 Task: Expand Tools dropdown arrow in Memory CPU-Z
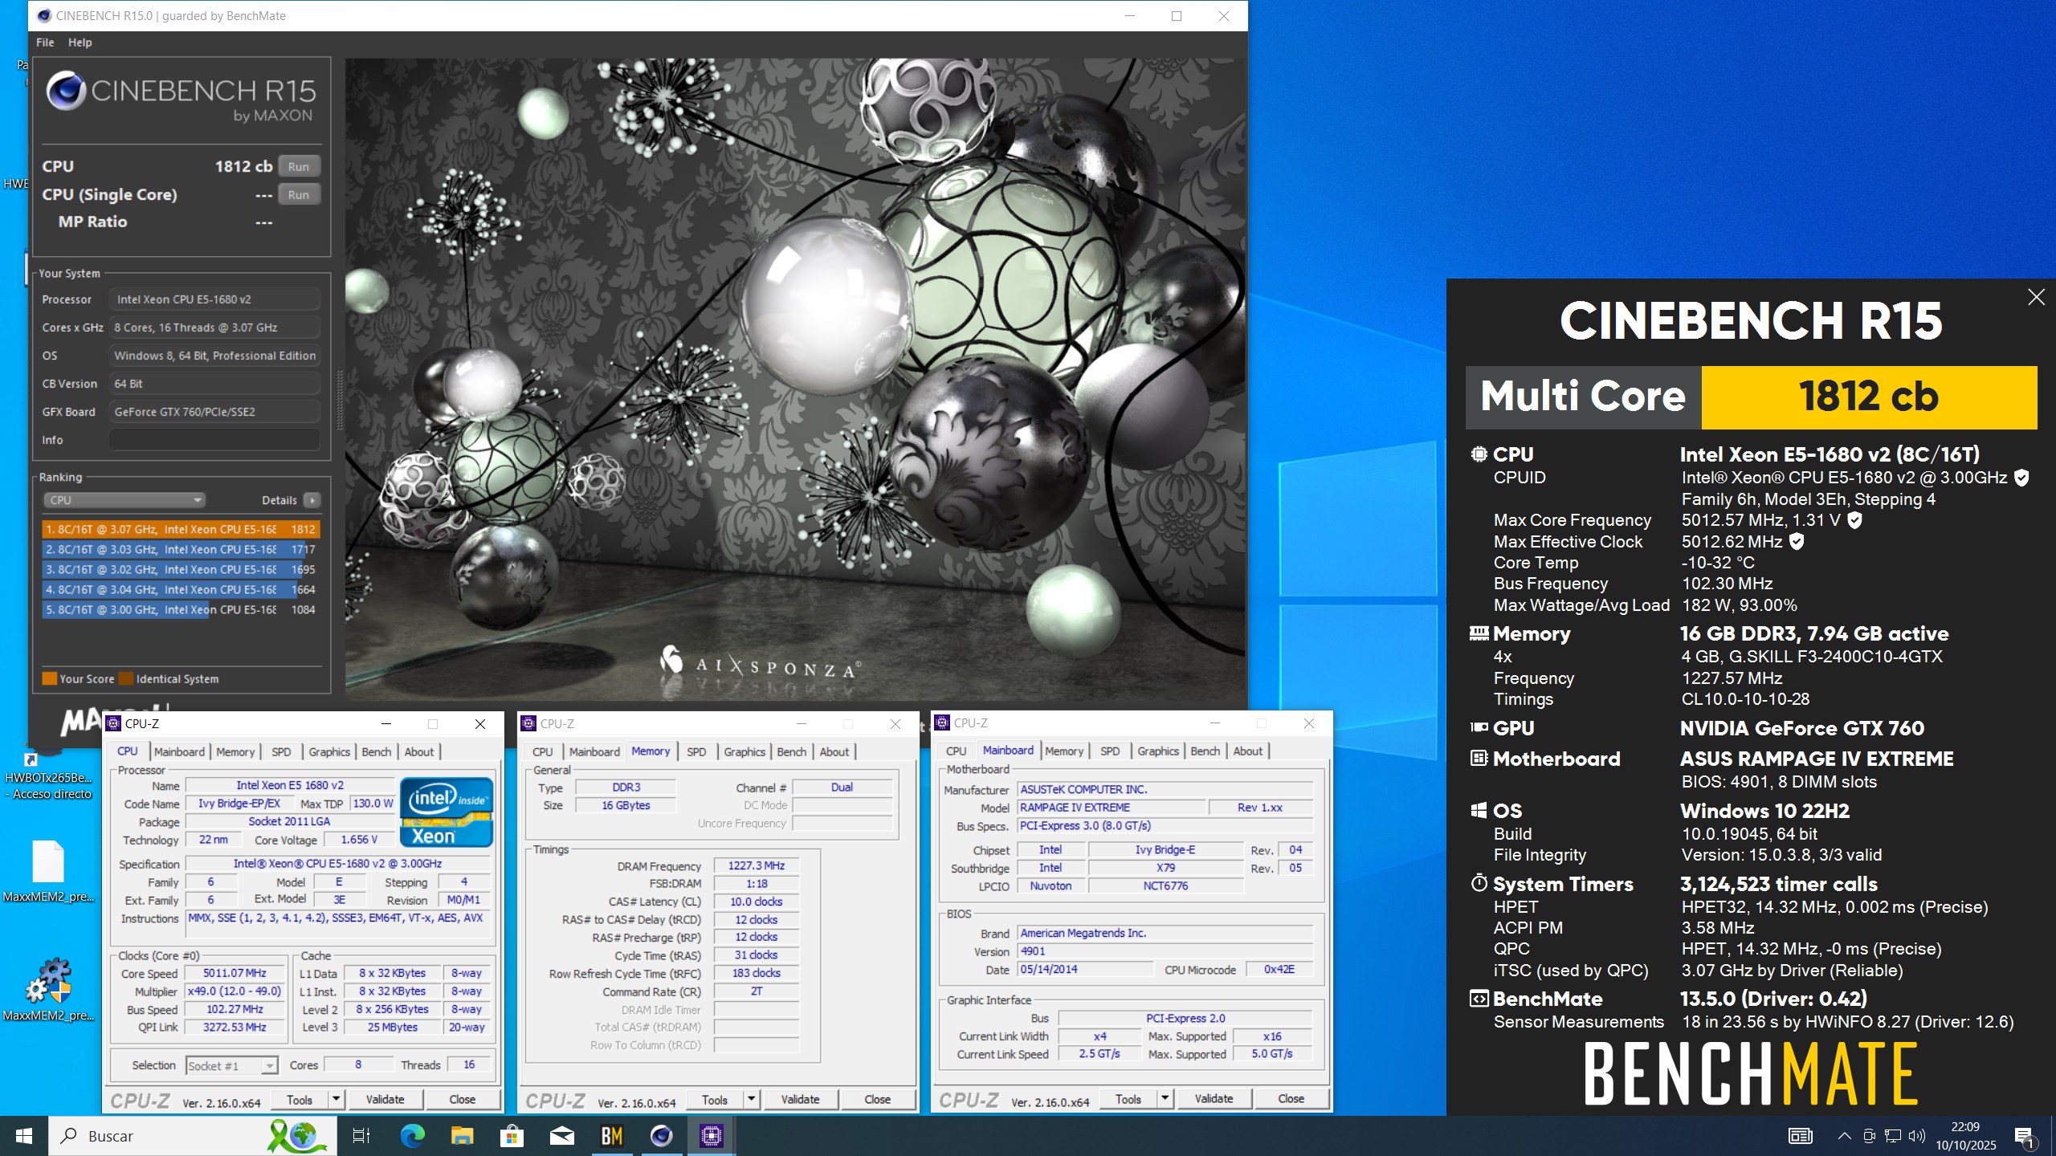[x=751, y=1099]
